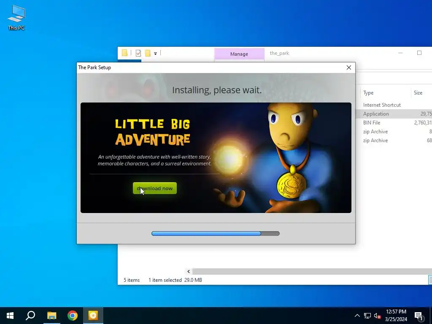Click the green download now button

coord(154,188)
